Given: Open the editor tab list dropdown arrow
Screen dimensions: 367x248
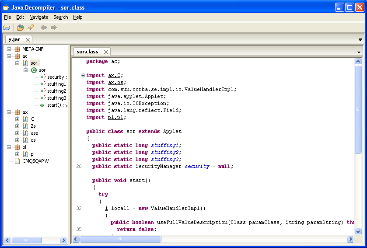Looking at the screenshot, I should point(360,52).
